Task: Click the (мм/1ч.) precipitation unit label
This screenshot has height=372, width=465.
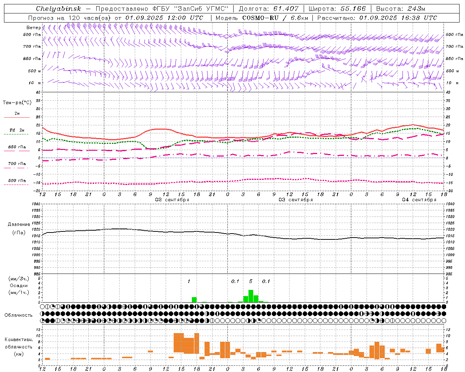Action: pyautogui.click(x=19, y=292)
